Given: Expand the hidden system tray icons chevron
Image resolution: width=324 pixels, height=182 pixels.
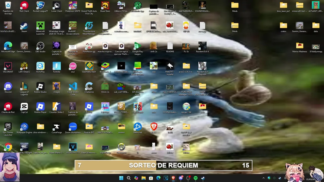Looking at the screenshot, I should click(264, 178).
